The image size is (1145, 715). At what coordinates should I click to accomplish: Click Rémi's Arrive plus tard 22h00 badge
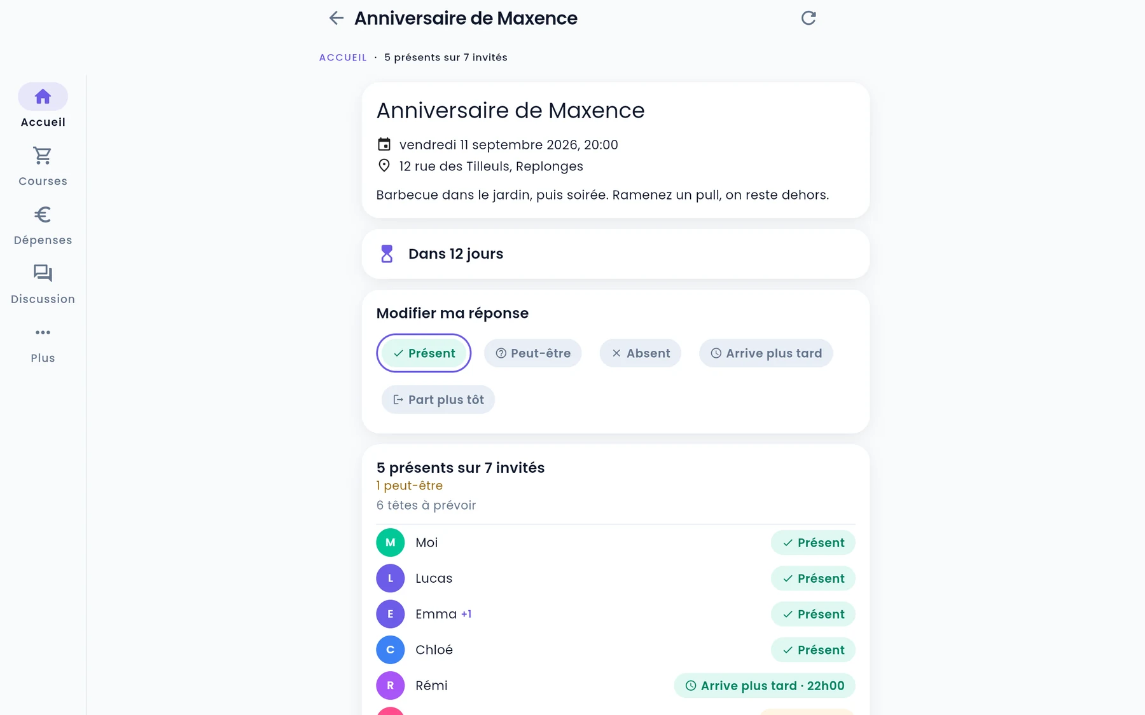[x=765, y=686]
